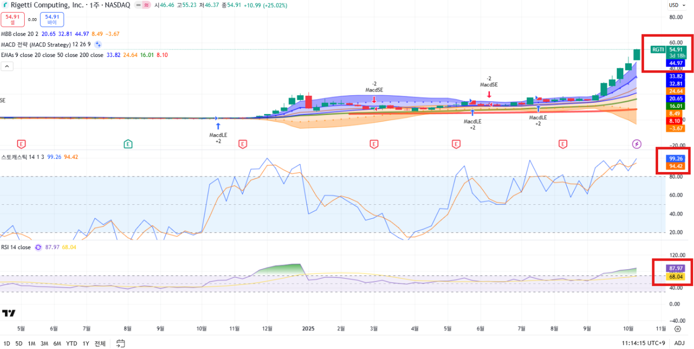Click the blue 33.82 price axis label

point(676,76)
